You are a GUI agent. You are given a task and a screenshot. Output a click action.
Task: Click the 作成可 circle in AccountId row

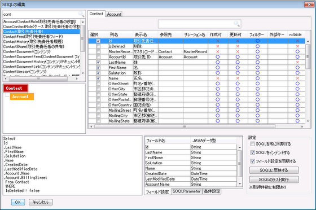(217, 57)
